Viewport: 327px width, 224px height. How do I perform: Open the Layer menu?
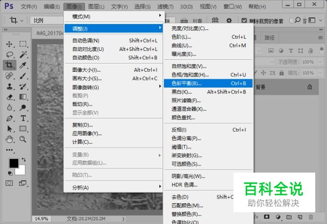click(96, 7)
